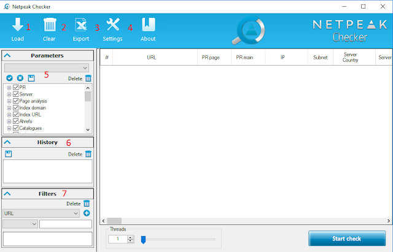The width and height of the screenshot is (393, 252).
Task: Save parameters template with floppy icon
Action: (x=31, y=78)
